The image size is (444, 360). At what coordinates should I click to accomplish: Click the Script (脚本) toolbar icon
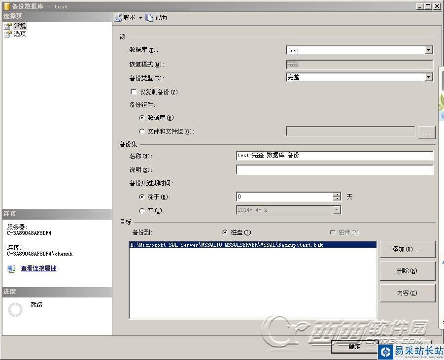[118, 18]
